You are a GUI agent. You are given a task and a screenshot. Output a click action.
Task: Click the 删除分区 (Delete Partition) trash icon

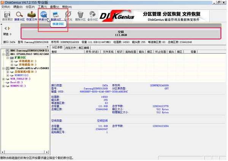point(80,15)
